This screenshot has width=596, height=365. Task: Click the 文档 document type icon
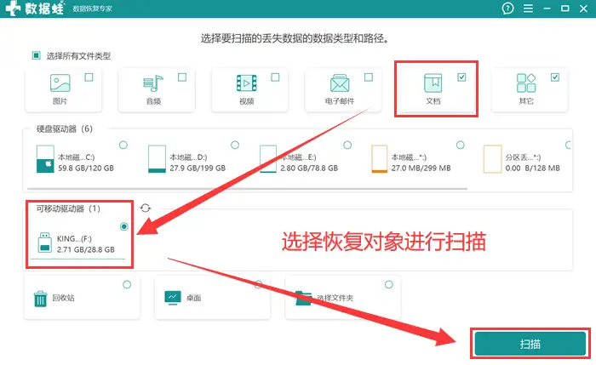pyautogui.click(x=433, y=83)
